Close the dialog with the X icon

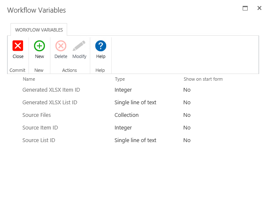pyautogui.click(x=259, y=8)
